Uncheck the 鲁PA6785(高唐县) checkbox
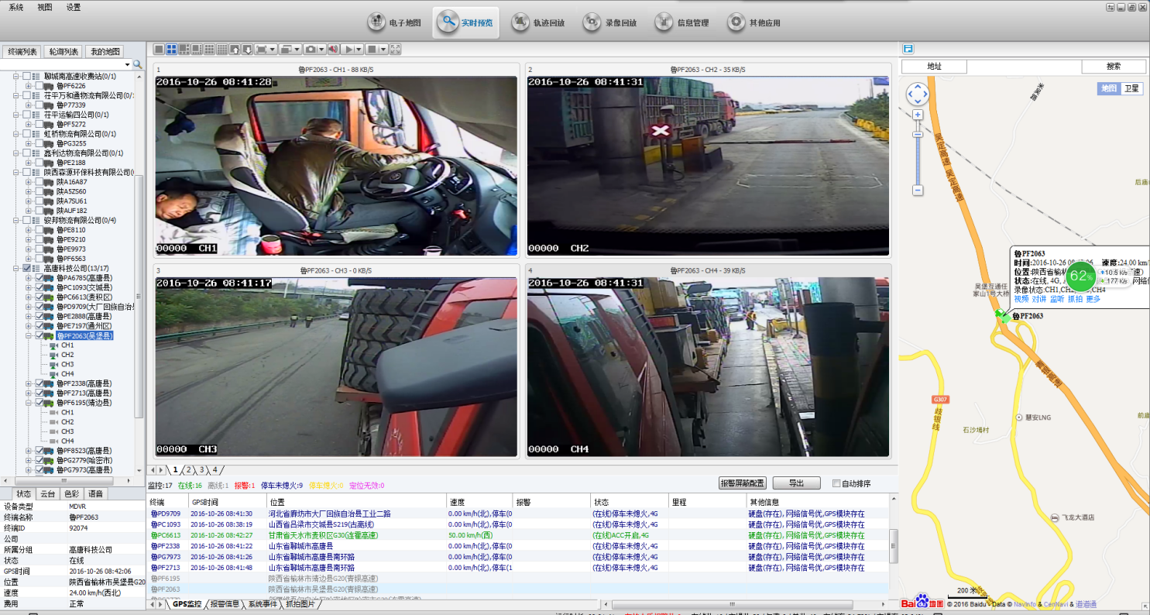 pyautogui.click(x=39, y=277)
